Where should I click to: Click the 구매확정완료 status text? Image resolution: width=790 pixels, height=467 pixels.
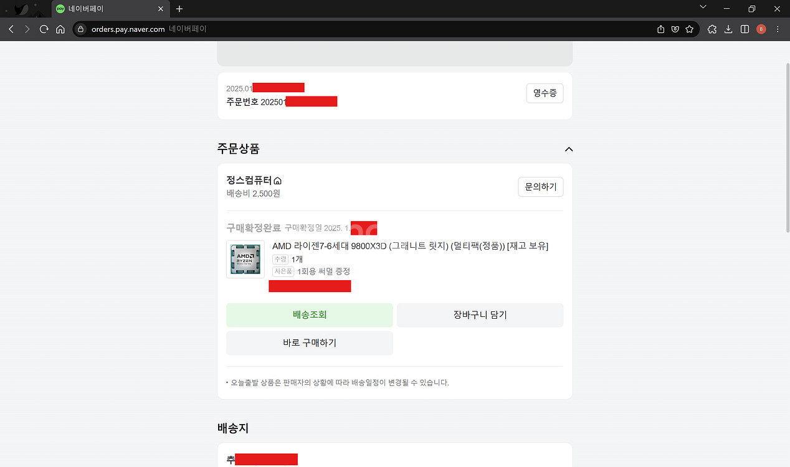click(254, 228)
